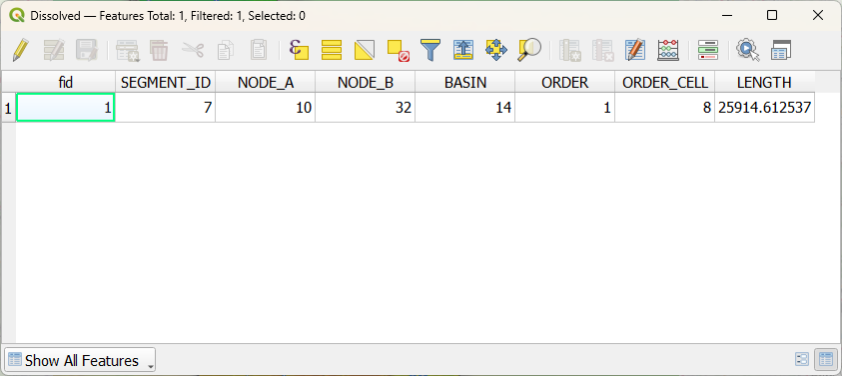This screenshot has width=842, height=376.
Task: Click the Deselect All features icon
Action: [398, 50]
